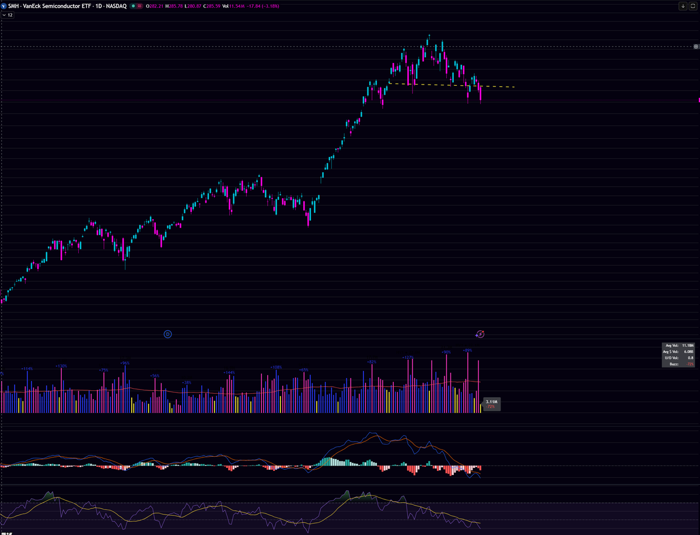700x535 pixels.
Task: Click the pink data-mode indicator icon
Action: click(139, 6)
